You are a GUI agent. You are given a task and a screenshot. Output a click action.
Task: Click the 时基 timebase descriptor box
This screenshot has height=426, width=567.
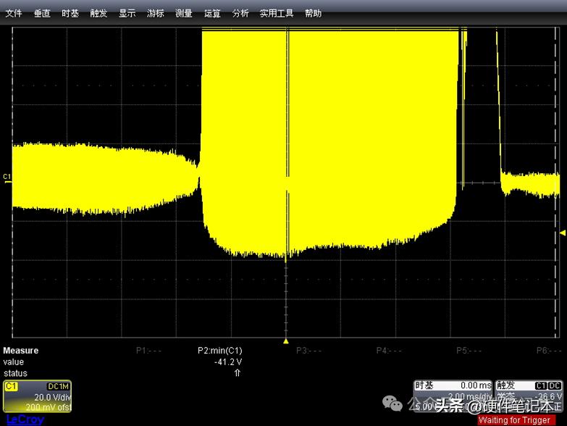(x=453, y=396)
